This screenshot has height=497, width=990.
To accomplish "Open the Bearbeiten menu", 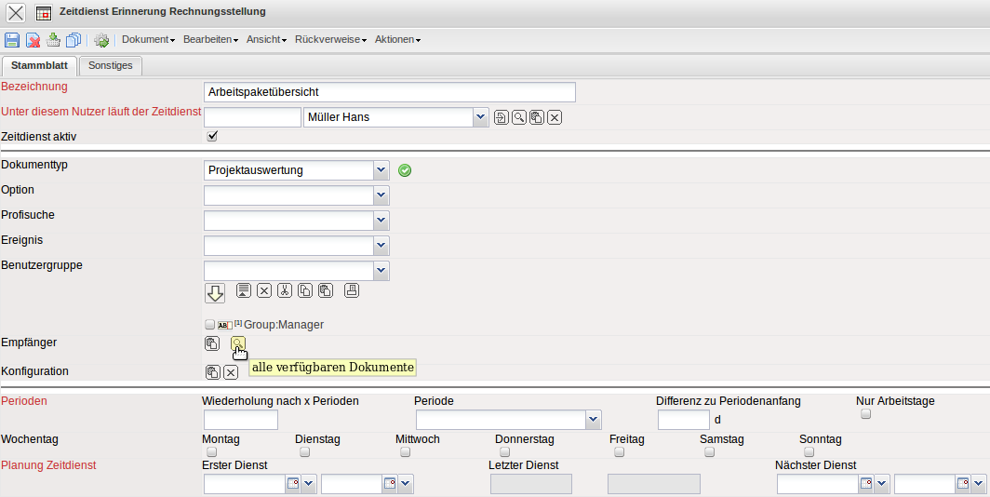I will click(210, 40).
